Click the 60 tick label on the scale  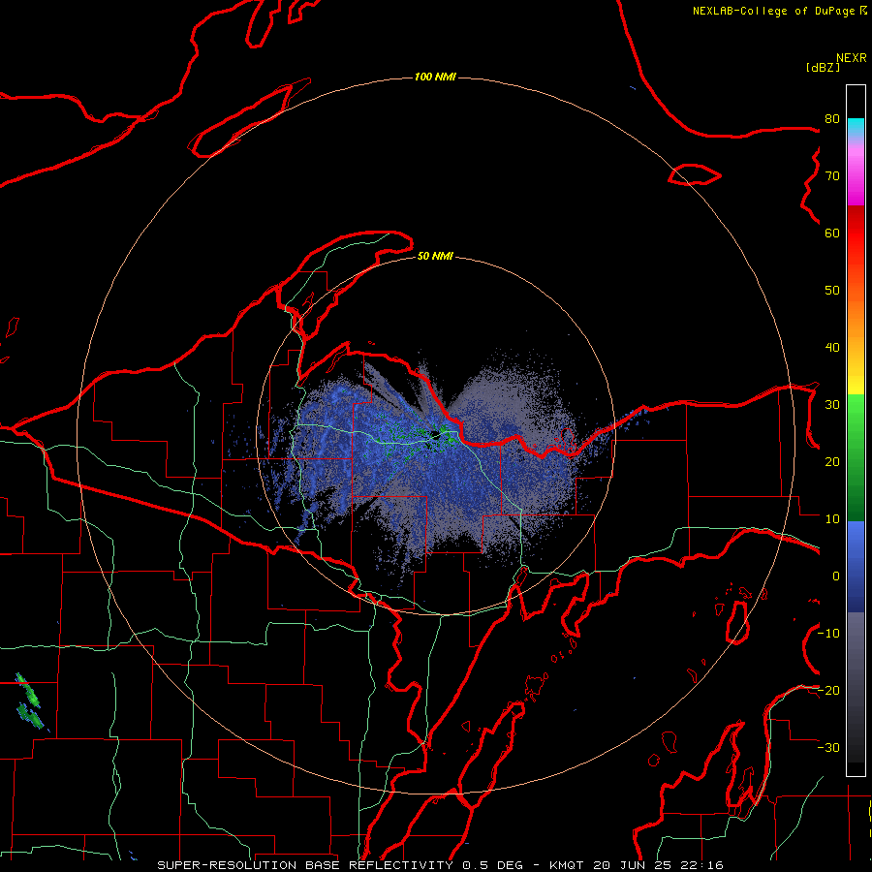click(832, 233)
